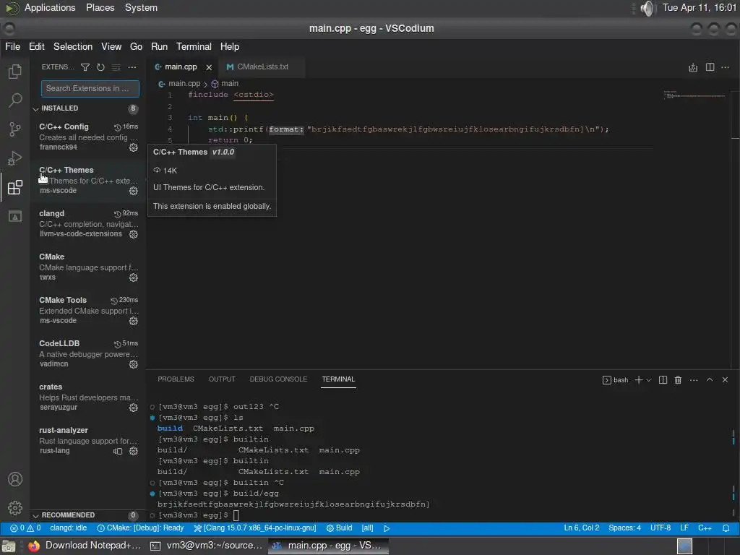Open Places menu in top panel
Image resolution: width=740 pixels, height=555 pixels.
pyautogui.click(x=100, y=7)
